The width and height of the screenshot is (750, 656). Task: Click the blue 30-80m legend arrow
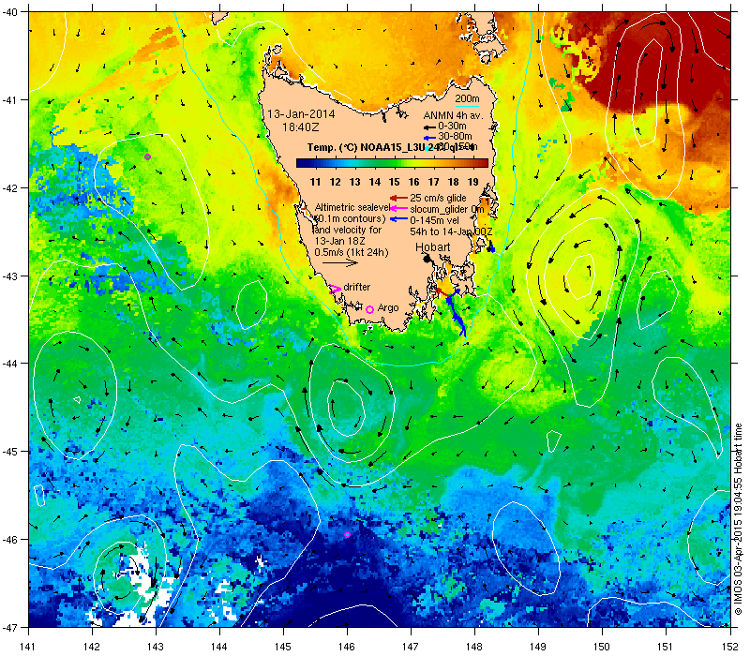point(429,138)
